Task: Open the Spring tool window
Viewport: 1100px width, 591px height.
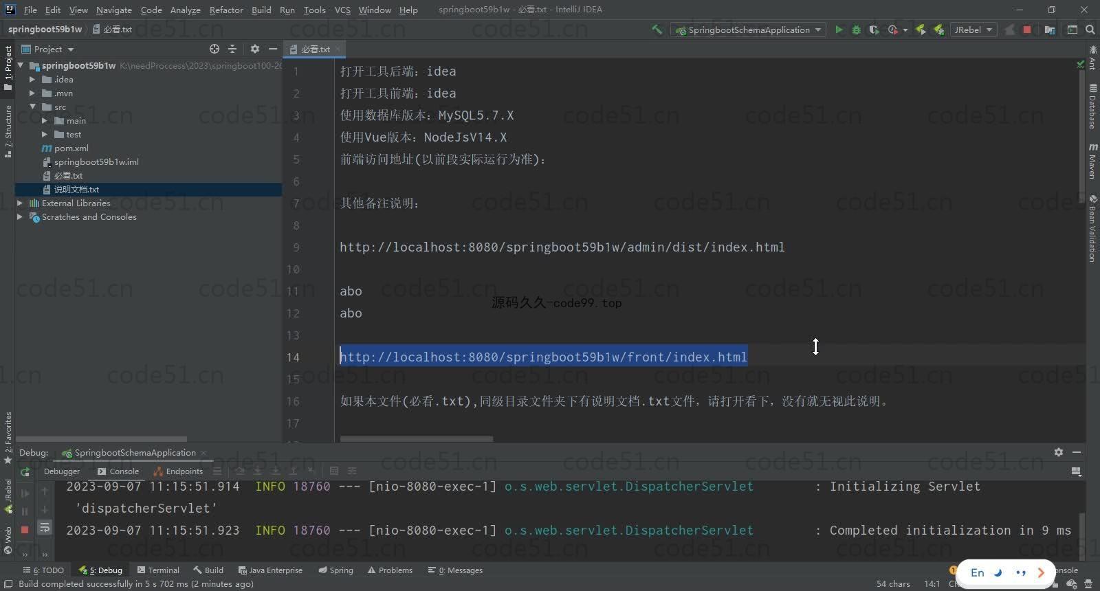Action: pos(335,570)
